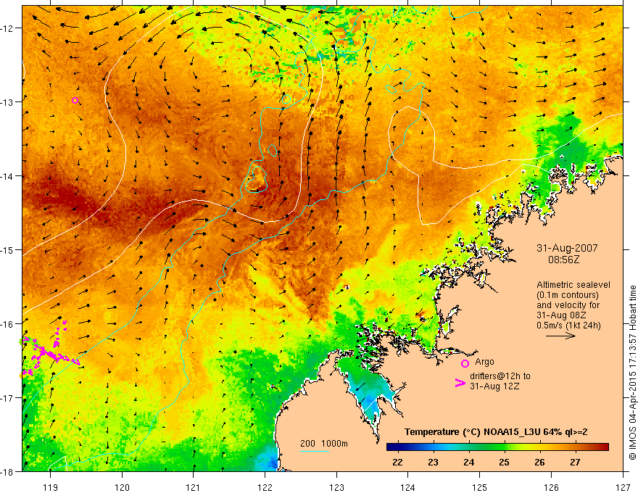Select the date text 31-Aug-2007
The height and width of the screenshot is (493, 638).
567,248
